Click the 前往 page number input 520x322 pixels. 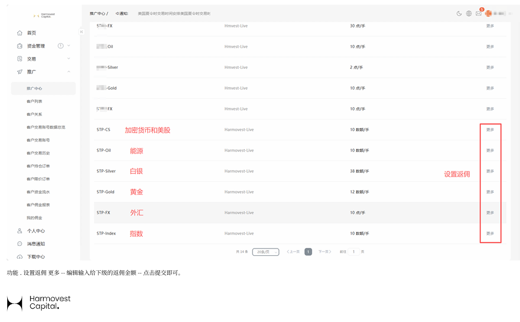353,252
